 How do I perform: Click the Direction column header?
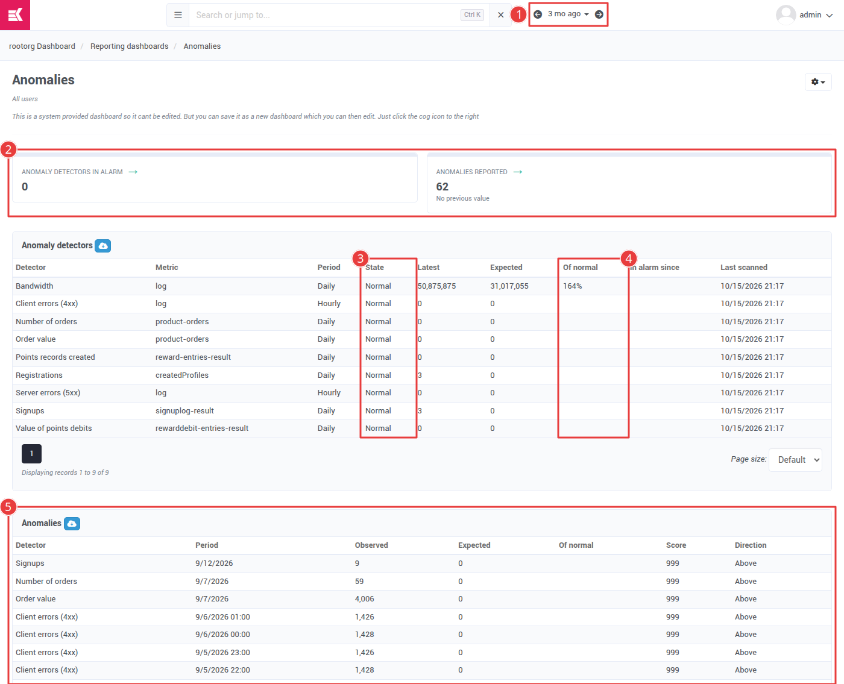click(x=751, y=545)
